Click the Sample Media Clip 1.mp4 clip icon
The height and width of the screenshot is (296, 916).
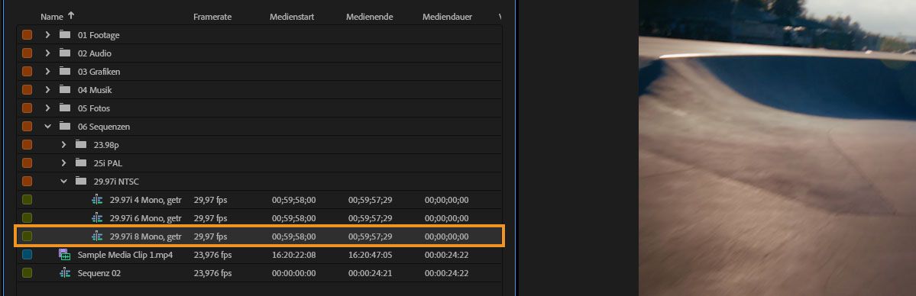(65, 255)
